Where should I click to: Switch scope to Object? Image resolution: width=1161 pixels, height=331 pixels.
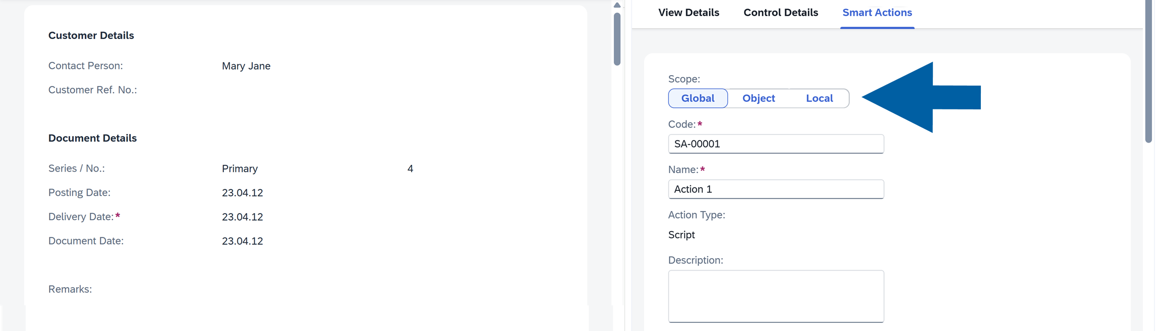click(x=758, y=98)
